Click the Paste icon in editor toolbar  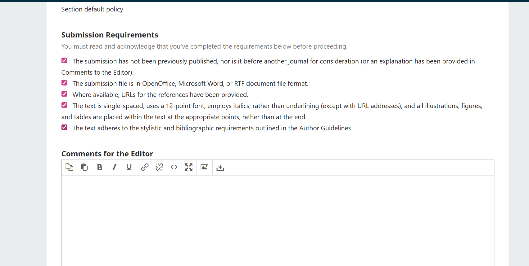tap(84, 167)
